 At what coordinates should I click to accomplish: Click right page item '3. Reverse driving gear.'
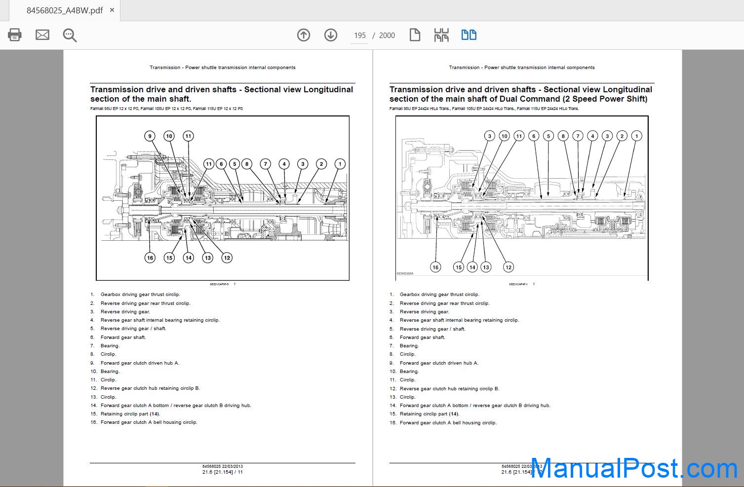point(419,312)
